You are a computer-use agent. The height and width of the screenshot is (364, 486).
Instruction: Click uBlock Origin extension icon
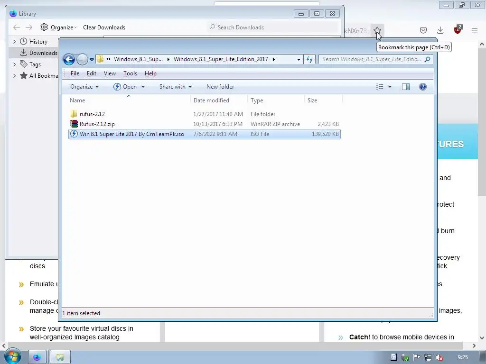(x=458, y=30)
